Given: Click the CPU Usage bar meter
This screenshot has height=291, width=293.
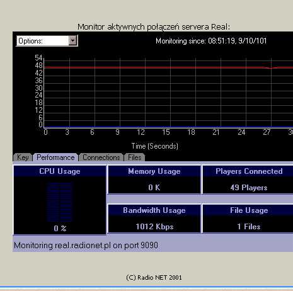Looking at the screenshot, I should click(x=60, y=202).
